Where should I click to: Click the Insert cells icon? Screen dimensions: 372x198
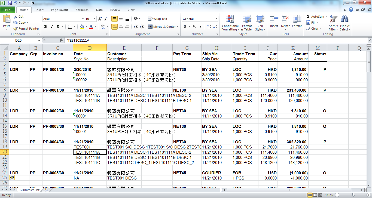tap(274, 19)
